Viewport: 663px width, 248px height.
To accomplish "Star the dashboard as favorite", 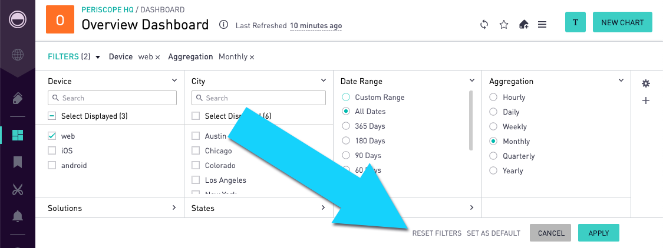I will point(504,25).
